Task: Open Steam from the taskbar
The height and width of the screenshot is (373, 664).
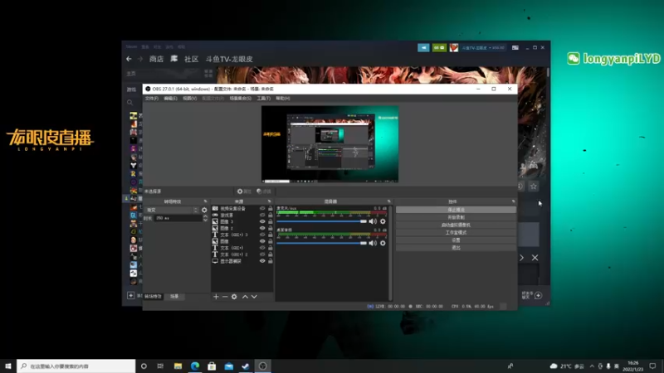Action: [x=246, y=366]
